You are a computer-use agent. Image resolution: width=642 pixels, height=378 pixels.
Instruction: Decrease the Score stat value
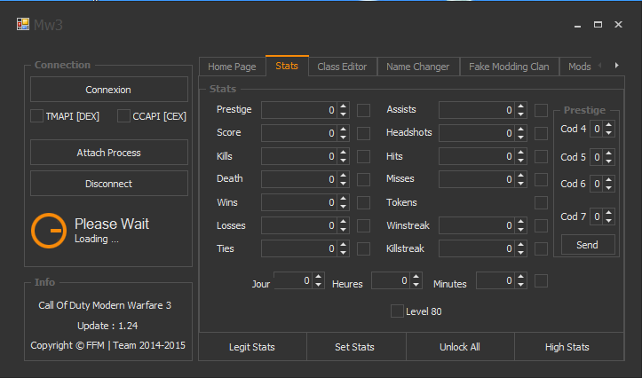pos(343,137)
